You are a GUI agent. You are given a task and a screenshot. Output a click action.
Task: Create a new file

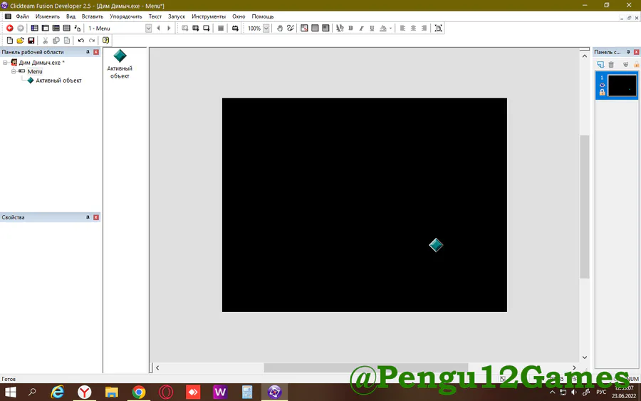(10, 40)
